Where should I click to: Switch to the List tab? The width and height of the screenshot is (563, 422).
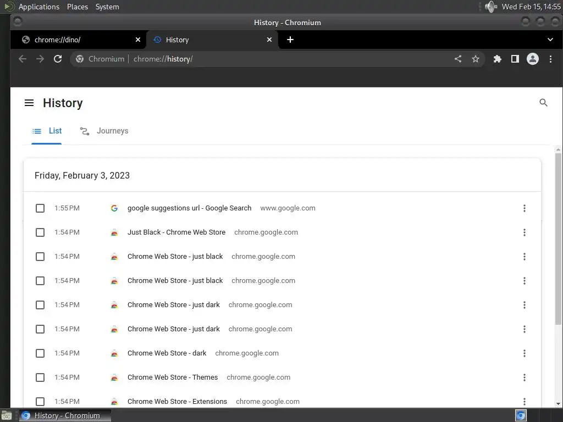pyautogui.click(x=47, y=131)
